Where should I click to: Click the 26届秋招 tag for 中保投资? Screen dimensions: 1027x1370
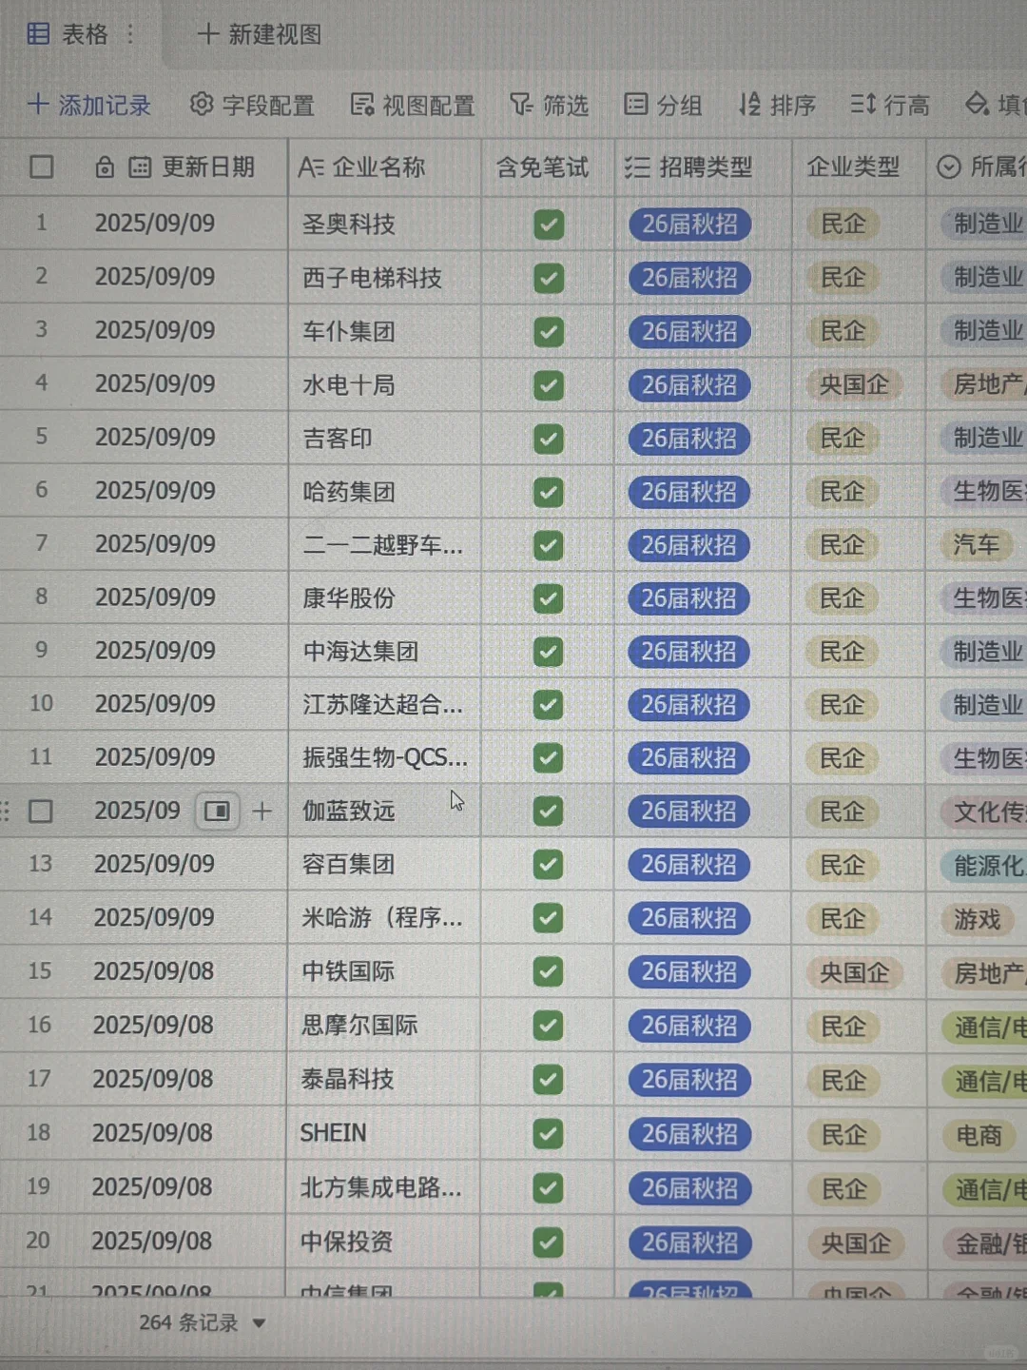pyautogui.click(x=689, y=1243)
